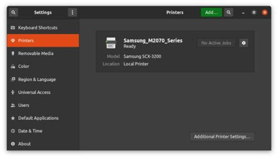Click the Date & Time clock icon
The height and width of the screenshot is (158, 278).
click(13, 131)
